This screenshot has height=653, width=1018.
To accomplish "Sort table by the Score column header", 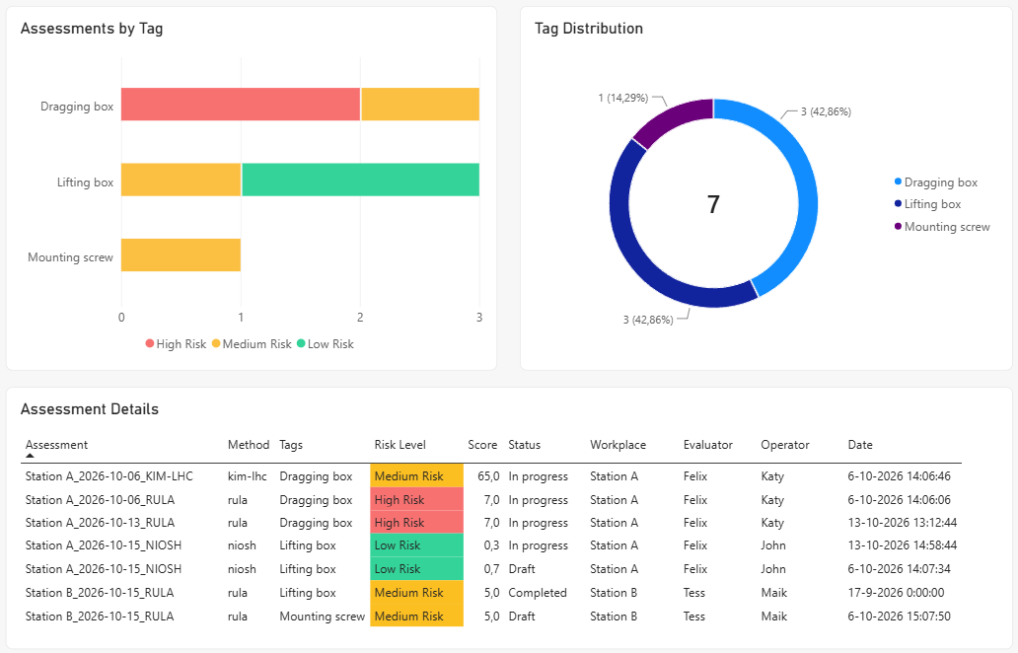I will [x=482, y=445].
